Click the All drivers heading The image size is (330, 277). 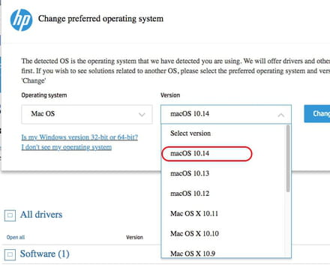pos(41,215)
